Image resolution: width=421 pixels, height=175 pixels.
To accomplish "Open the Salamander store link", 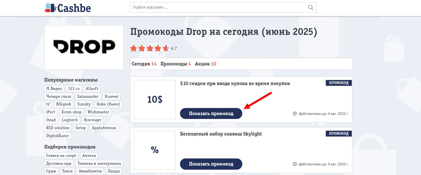I will coord(88,97).
